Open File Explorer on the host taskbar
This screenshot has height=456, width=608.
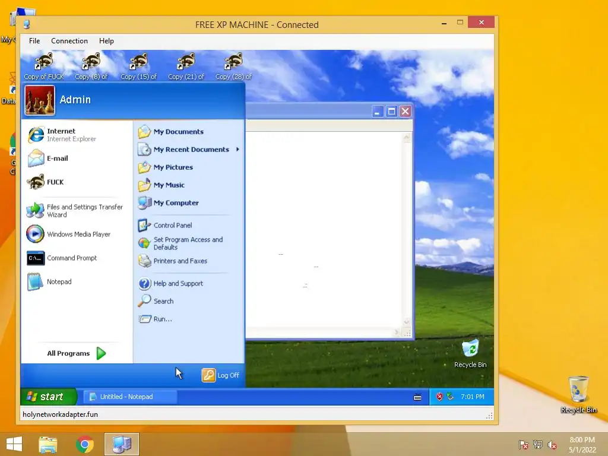[48, 444]
